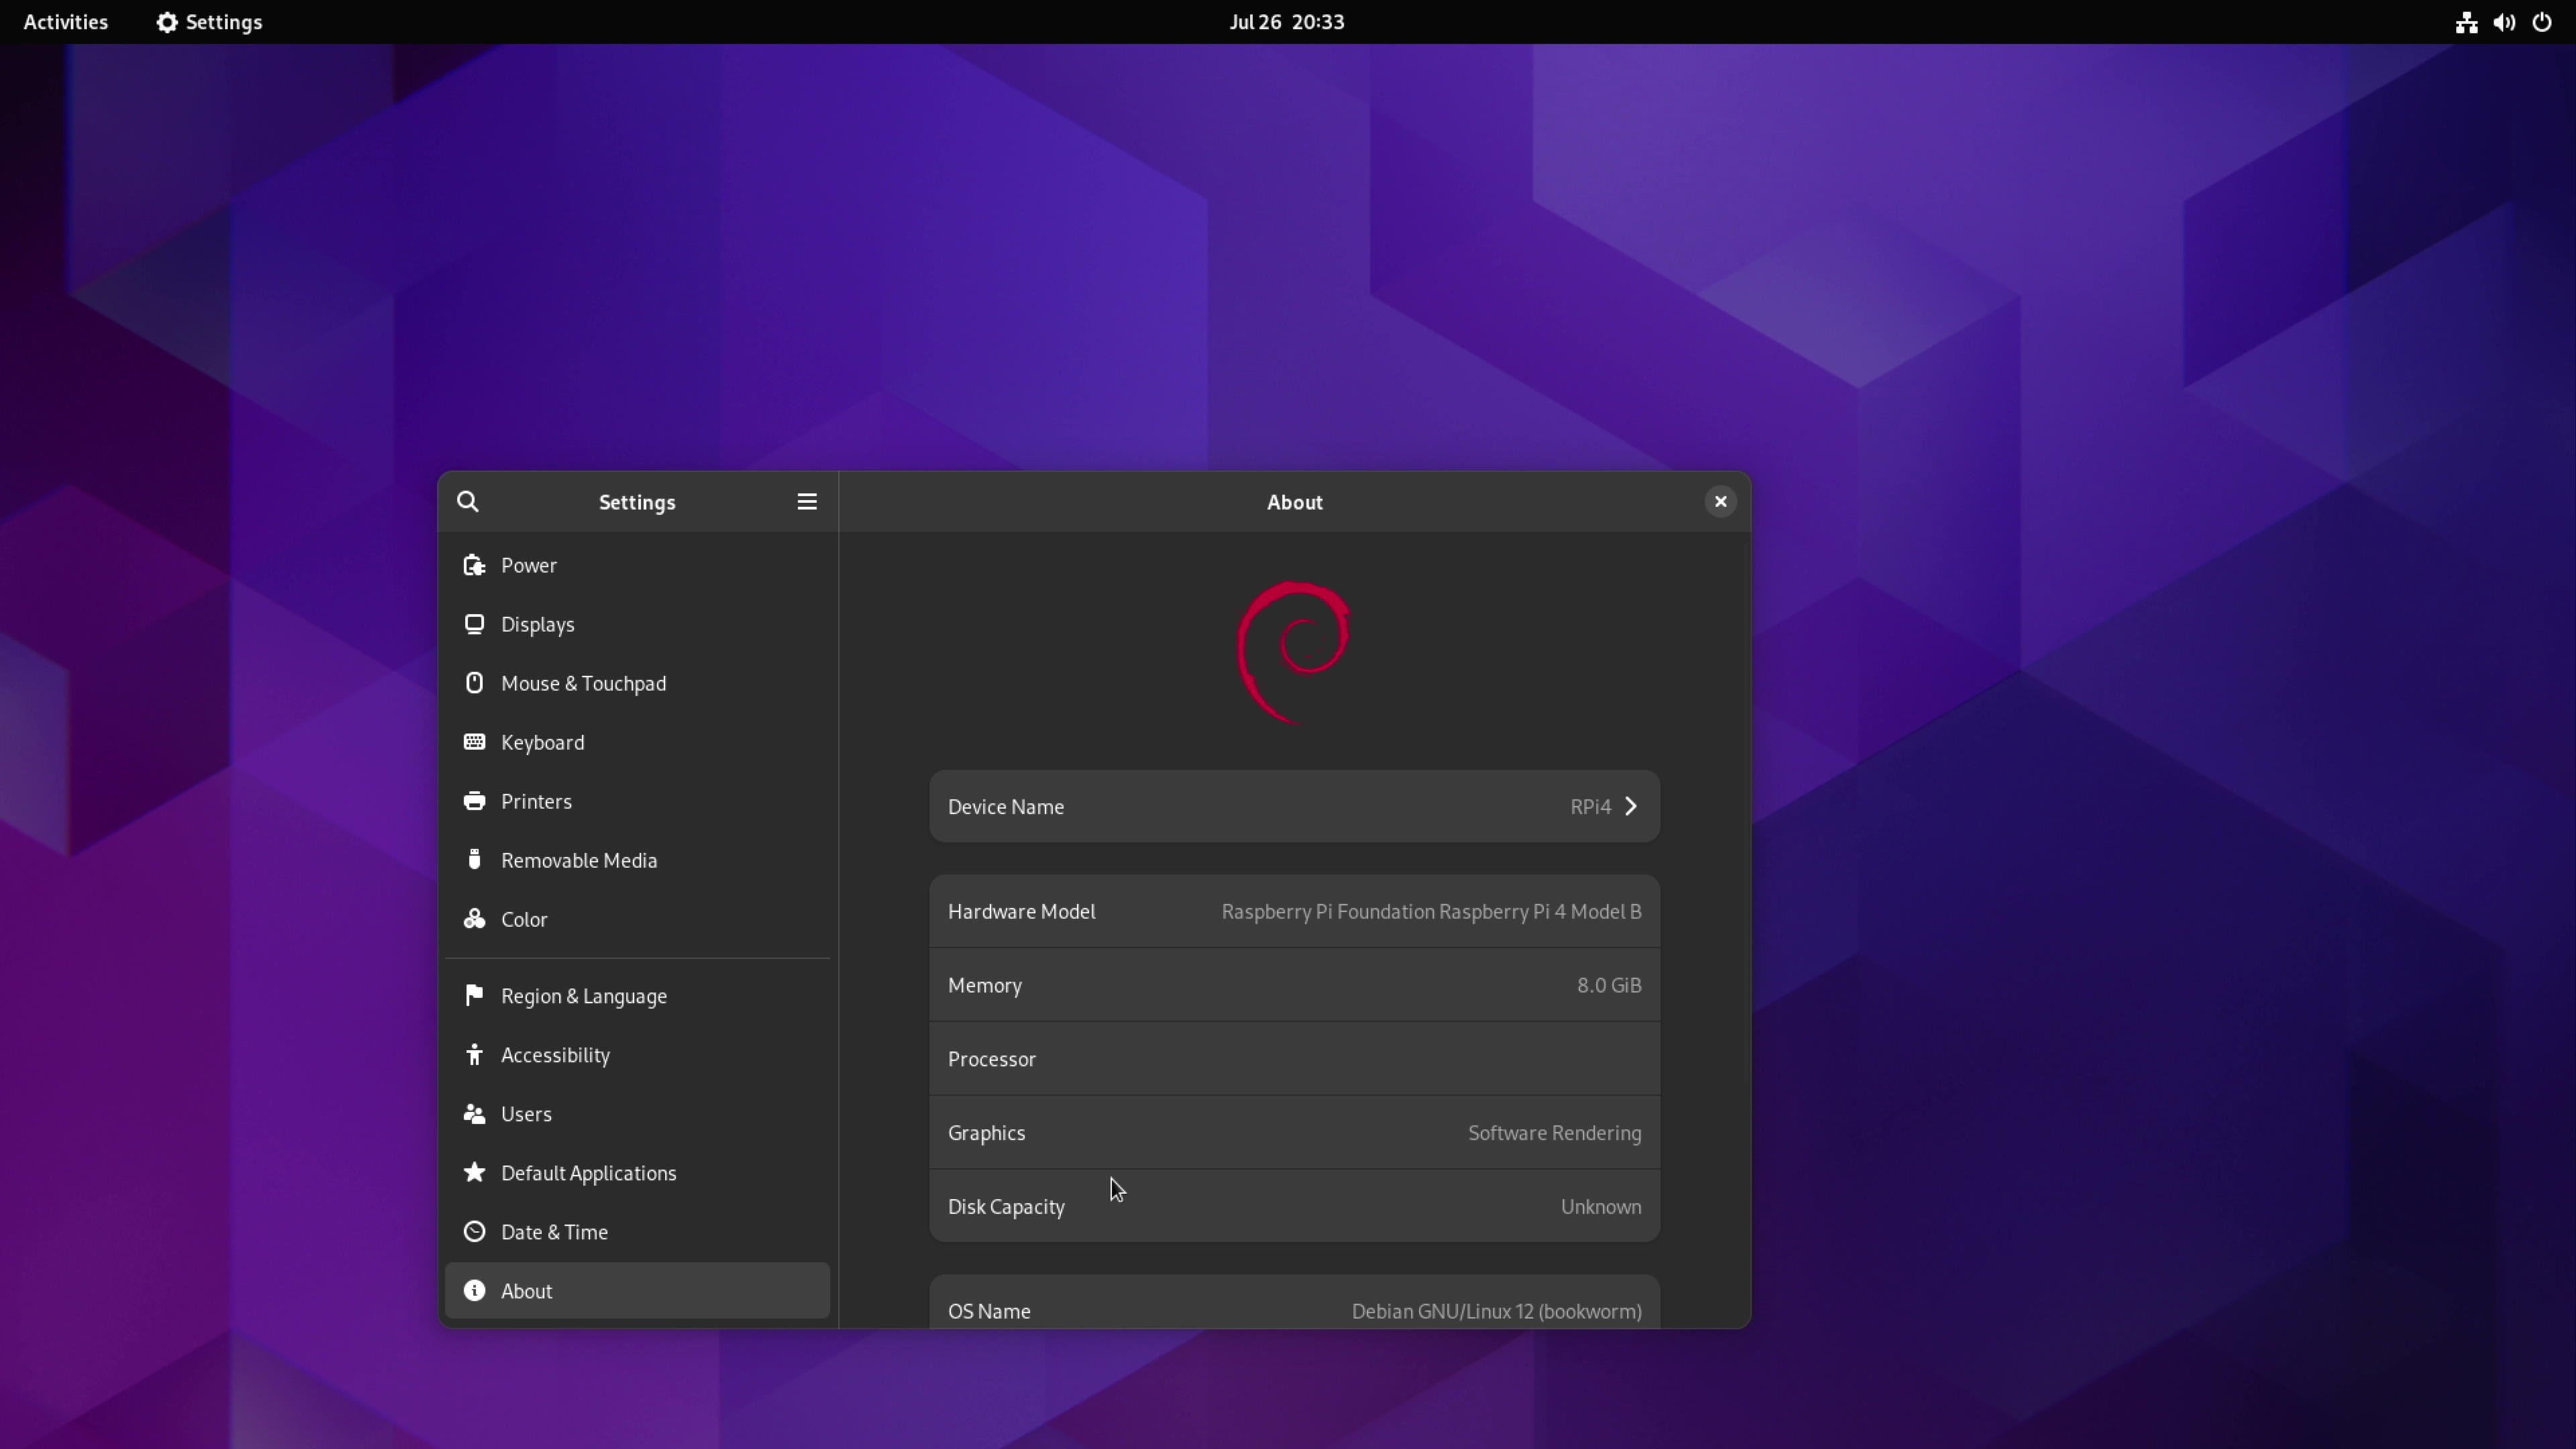Click the Settings sidebar title
The image size is (2576, 1449).
(x=637, y=502)
